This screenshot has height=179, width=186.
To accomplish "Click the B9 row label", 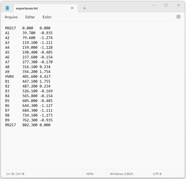I will [7, 120].
